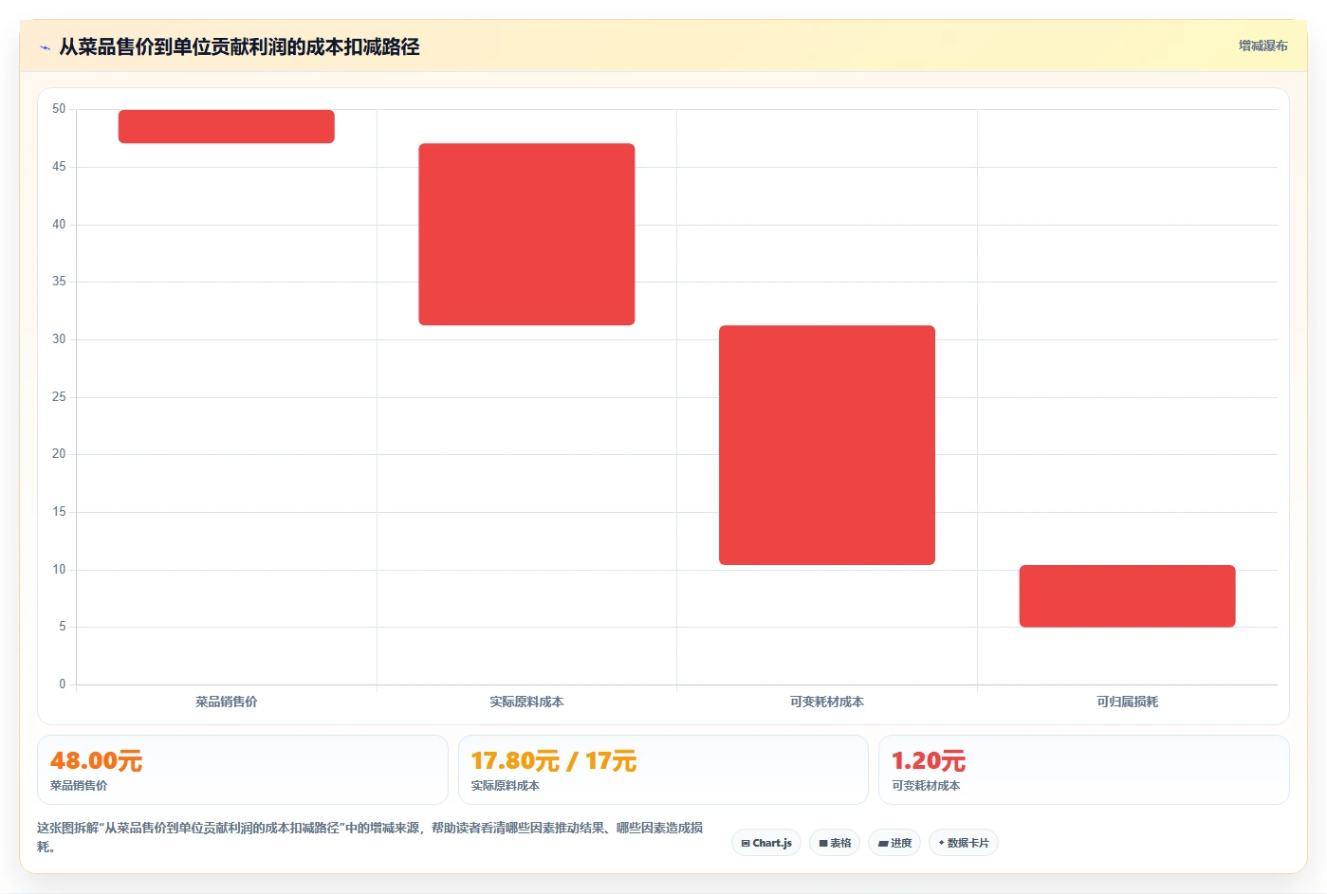Click the 48.00元 value card

[x=242, y=770]
